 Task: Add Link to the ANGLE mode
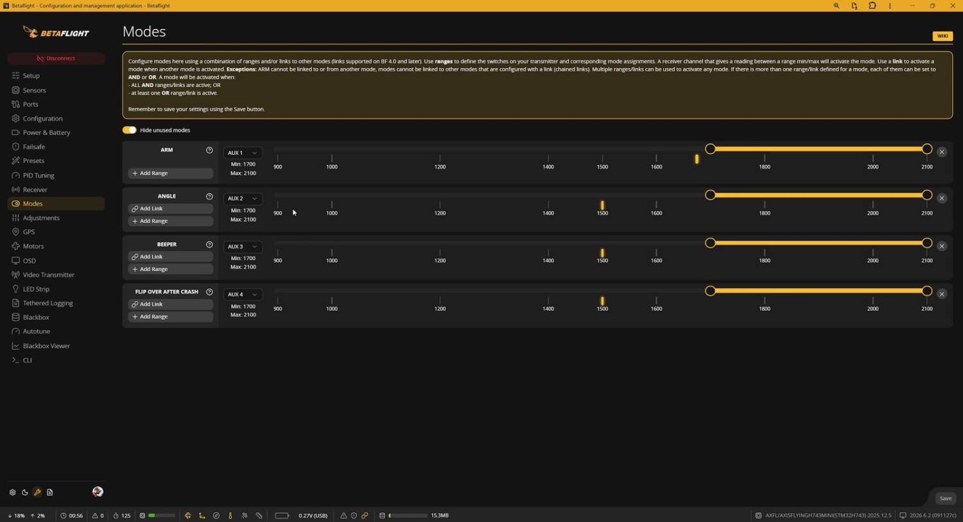(x=170, y=209)
